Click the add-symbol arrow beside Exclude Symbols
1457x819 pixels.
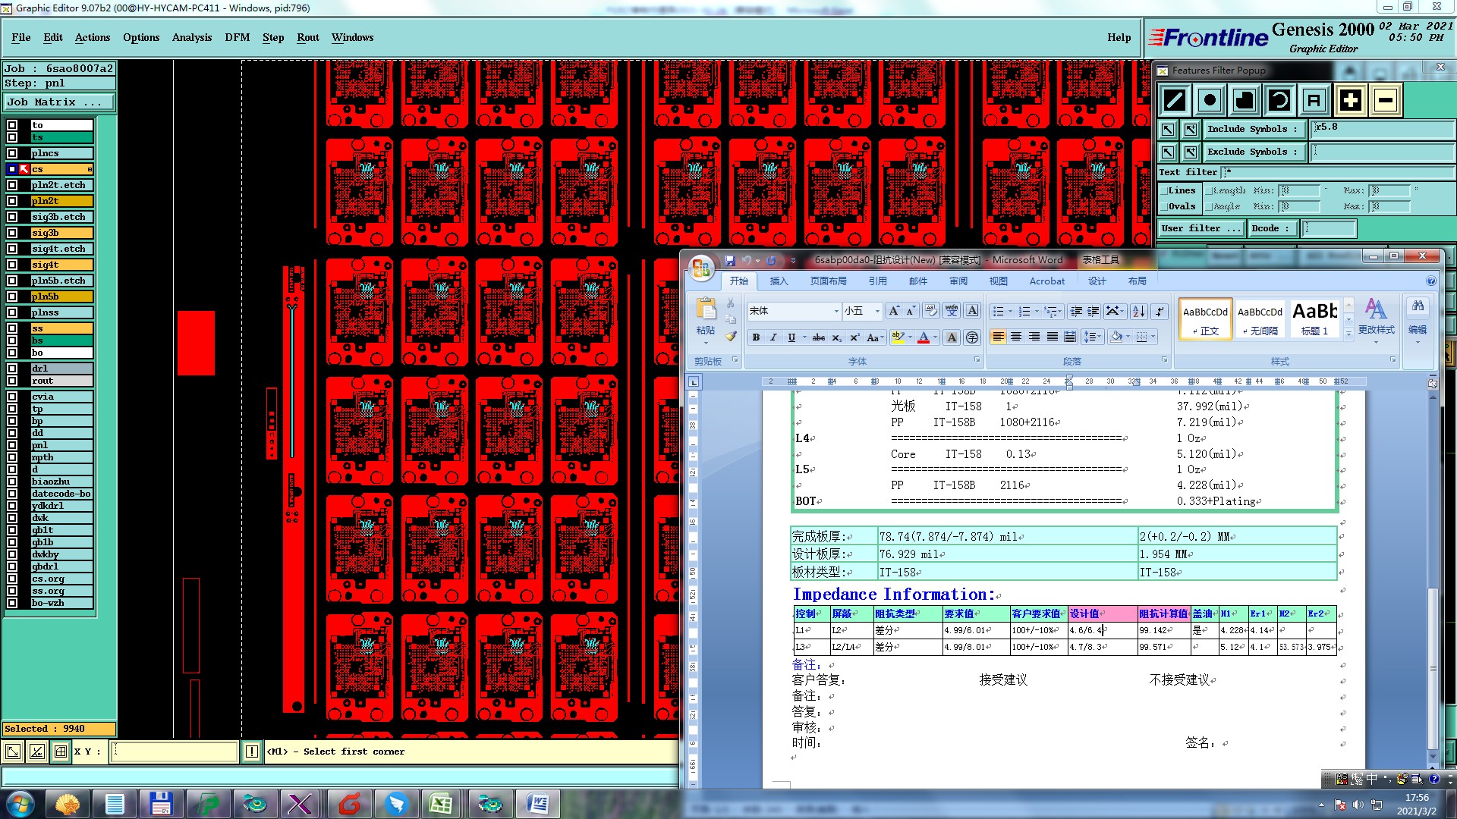pyautogui.click(x=1191, y=152)
